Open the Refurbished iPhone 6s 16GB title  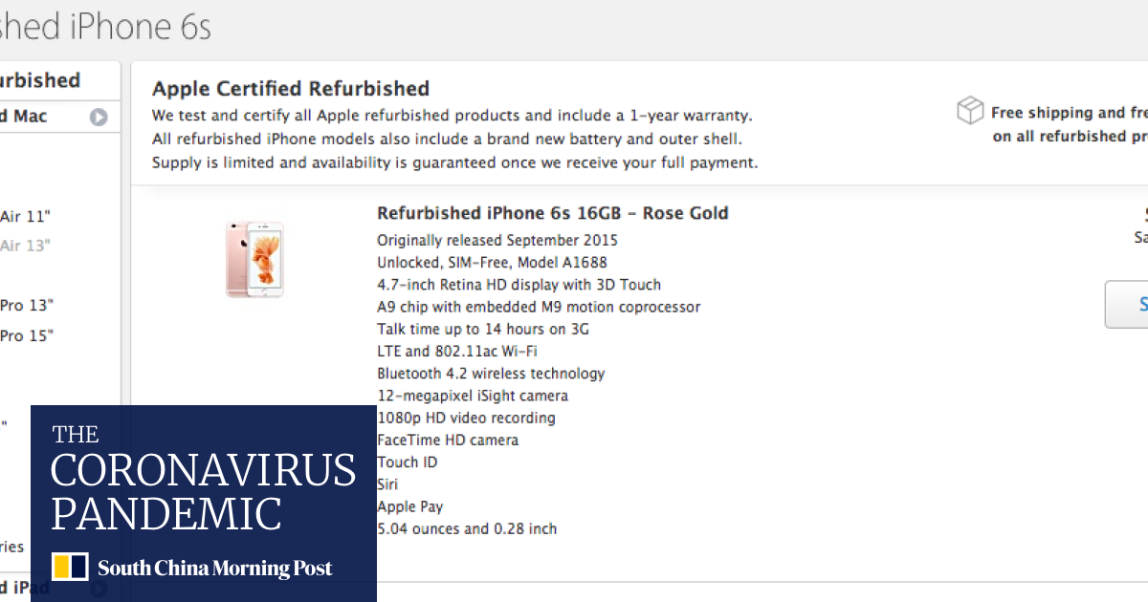[x=552, y=213]
